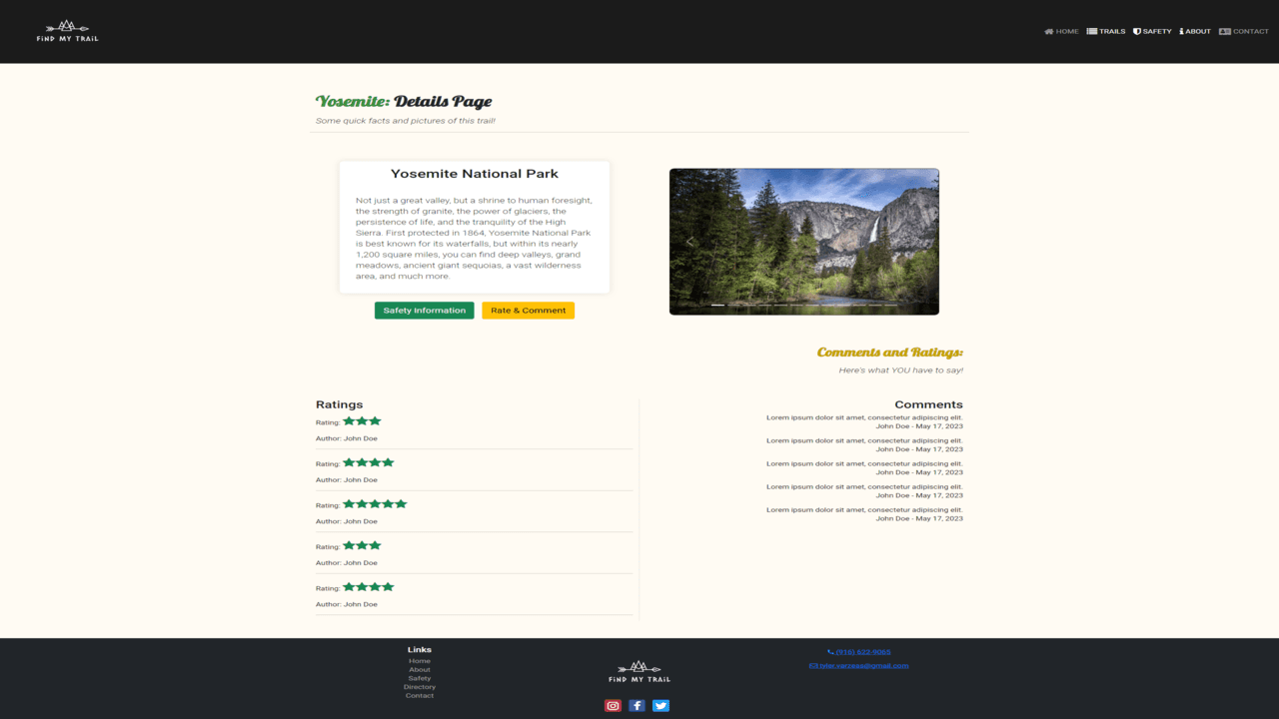Click the 'Some quick facts and pictures' subtitle

tap(406, 121)
